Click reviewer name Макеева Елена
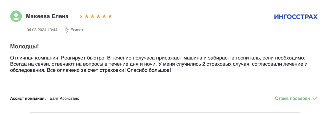 point(47,16)
